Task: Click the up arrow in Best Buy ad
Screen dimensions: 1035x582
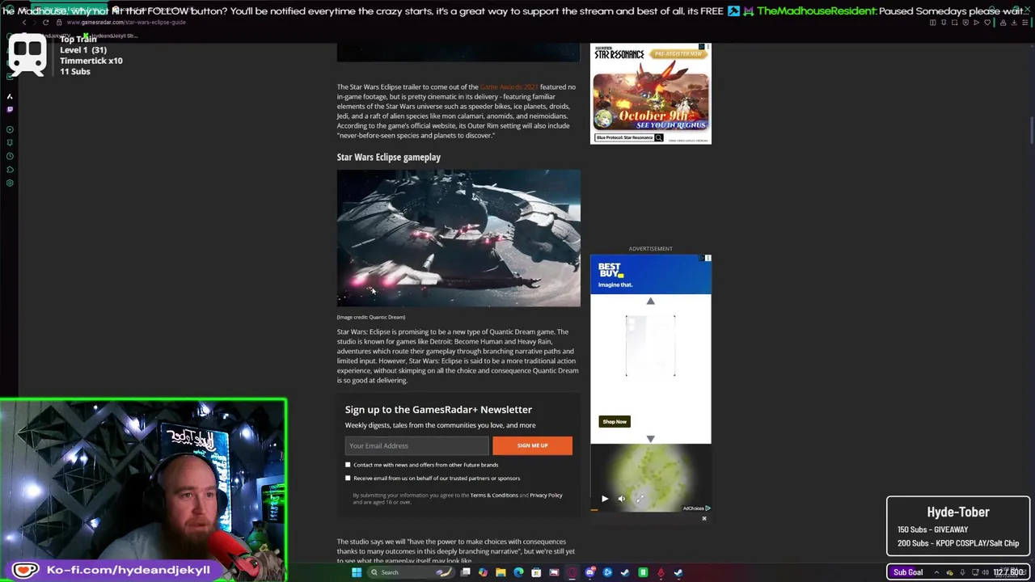Action: 650,301
